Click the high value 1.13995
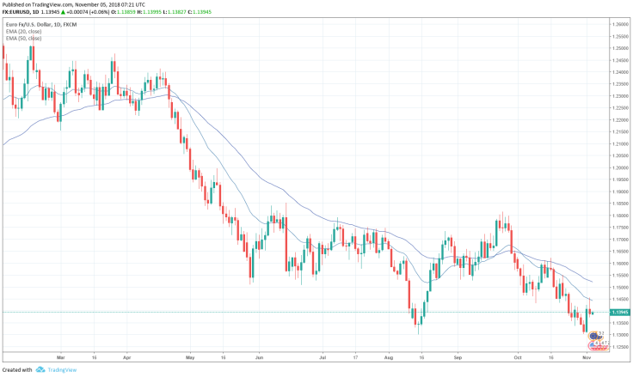 (151, 12)
